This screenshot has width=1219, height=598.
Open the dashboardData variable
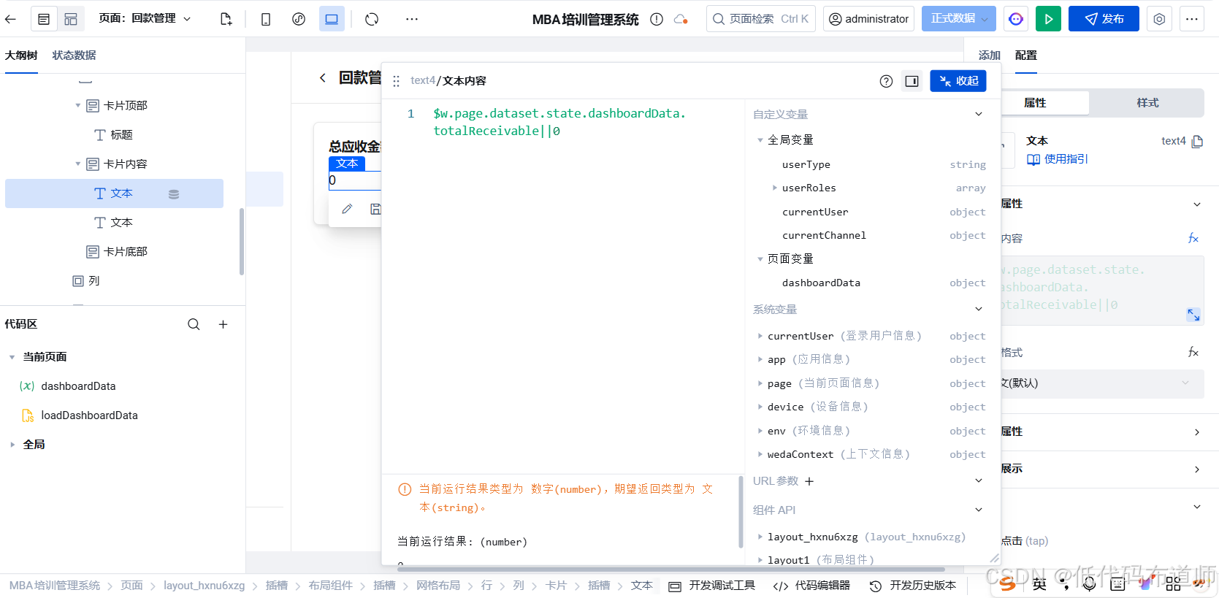coord(78,386)
